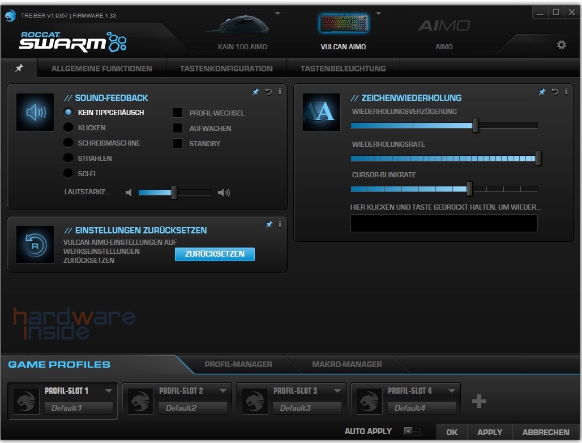Click the muted volume speaker icon
The height and width of the screenshot is (443, 582).
tap(129, 193)
